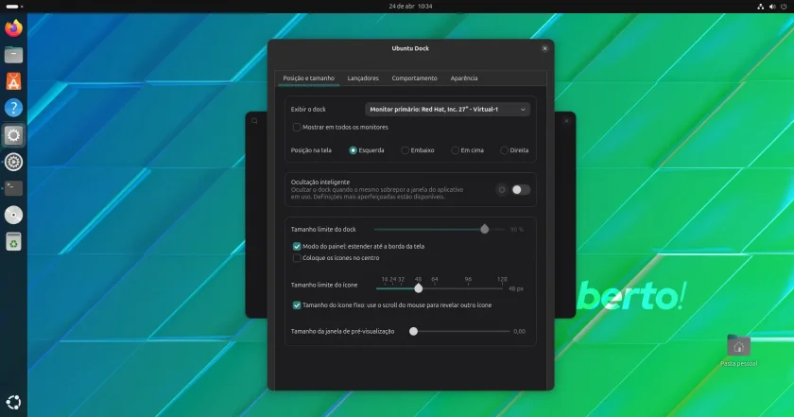
Task: Select the Em cima position radio button
Action: pos(456,150)
